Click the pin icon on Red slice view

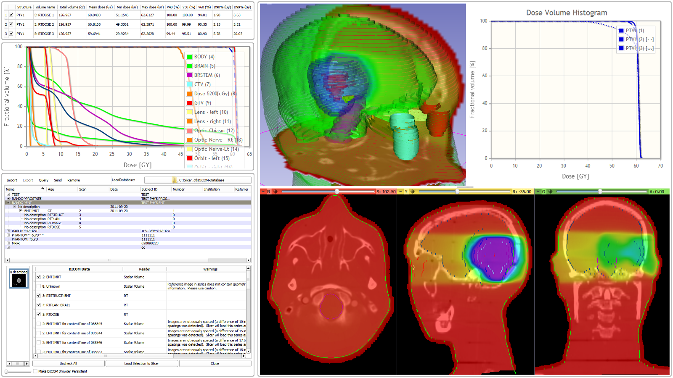(263, 192)
